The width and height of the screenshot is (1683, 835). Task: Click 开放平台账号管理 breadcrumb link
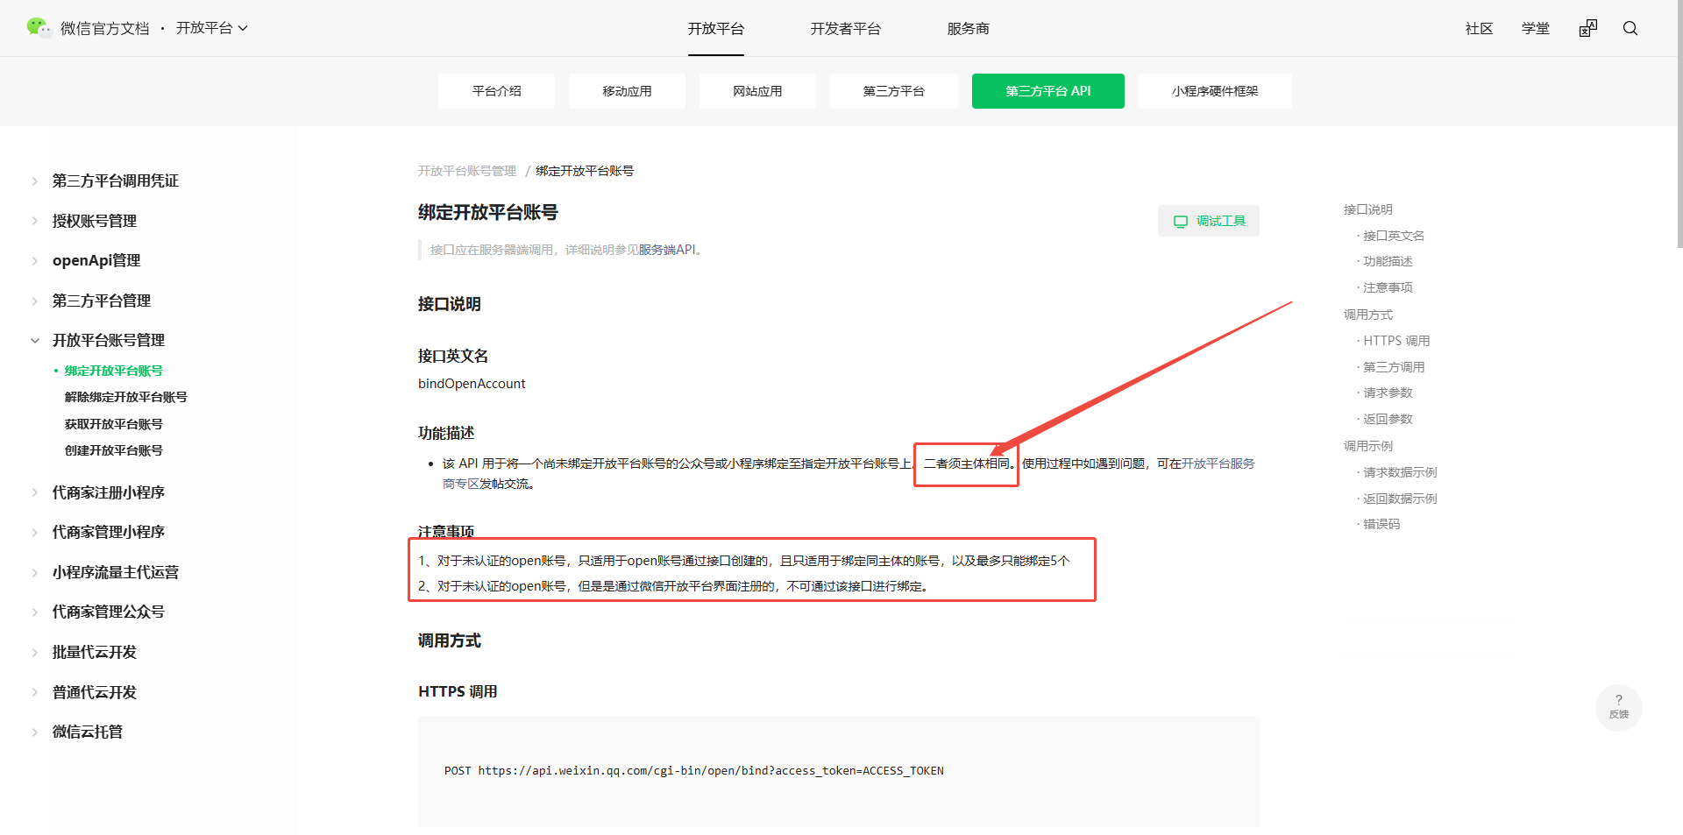tap(467, 171)
